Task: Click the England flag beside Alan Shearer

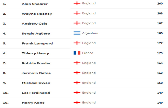Action: point(77,4)
